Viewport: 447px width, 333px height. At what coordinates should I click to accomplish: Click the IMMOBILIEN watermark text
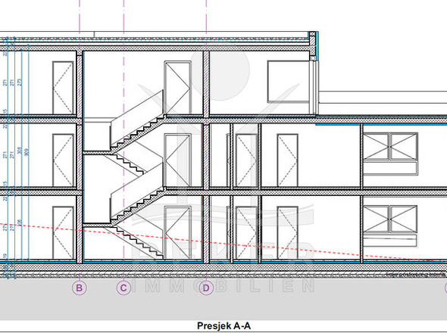(x=223, y=286)
